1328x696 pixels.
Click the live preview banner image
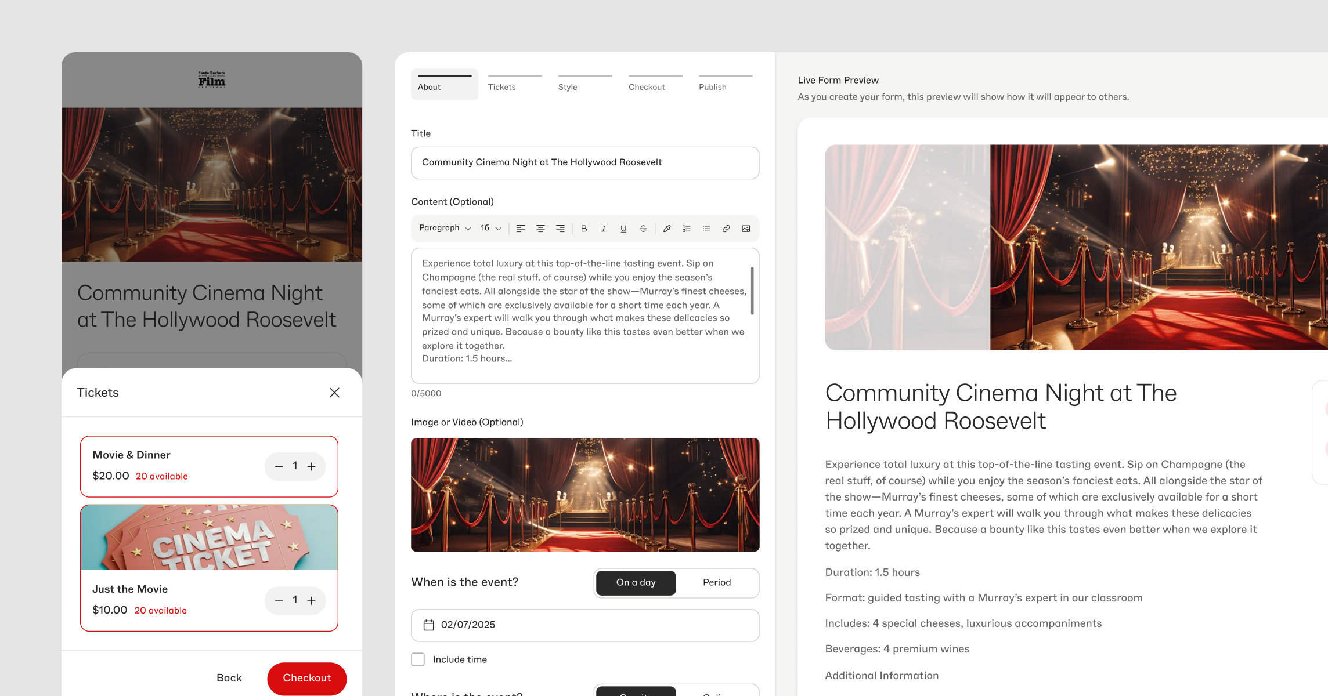click(x=1076, y=247)
